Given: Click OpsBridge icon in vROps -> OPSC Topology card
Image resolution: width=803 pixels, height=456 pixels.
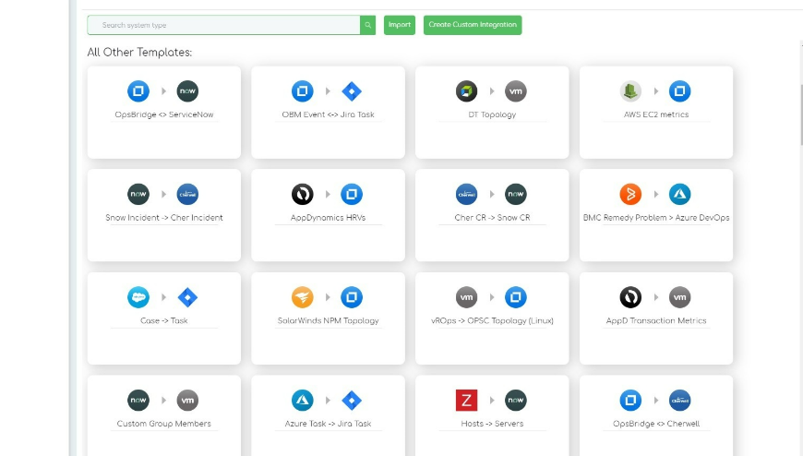Looking at the screenshot, I should [x=516, y=297].
